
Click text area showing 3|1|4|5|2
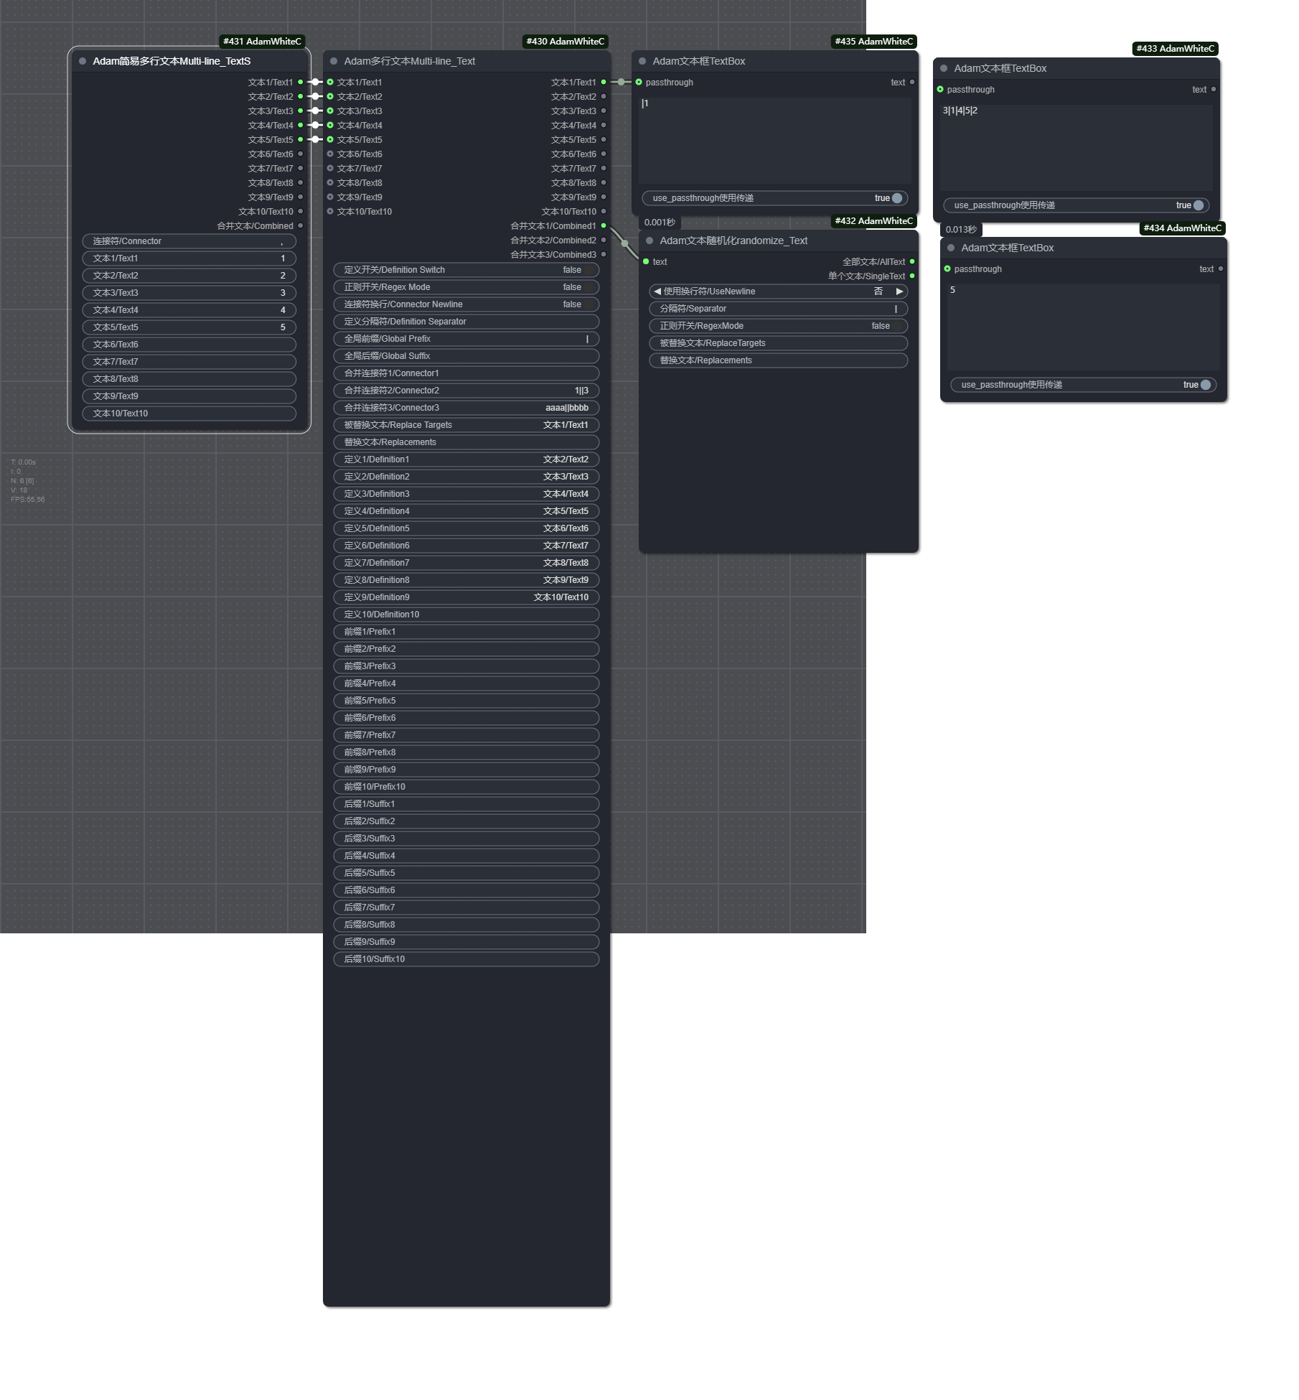click(1077, 147)
